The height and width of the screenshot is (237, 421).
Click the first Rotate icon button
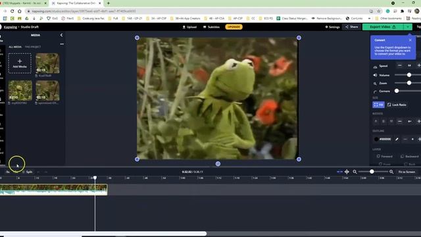coord(376,121)
